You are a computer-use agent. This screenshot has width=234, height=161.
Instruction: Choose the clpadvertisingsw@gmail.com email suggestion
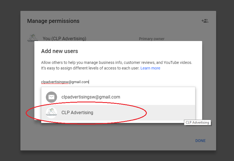(118, 97)
